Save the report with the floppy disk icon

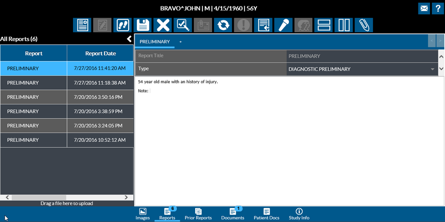pyautogui.click(x=143, y=25)
